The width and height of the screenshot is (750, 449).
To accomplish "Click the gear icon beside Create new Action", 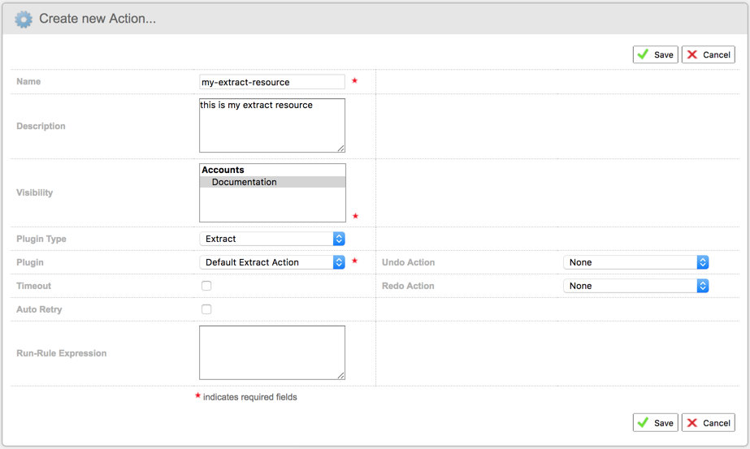I will (x=24, y=19).
